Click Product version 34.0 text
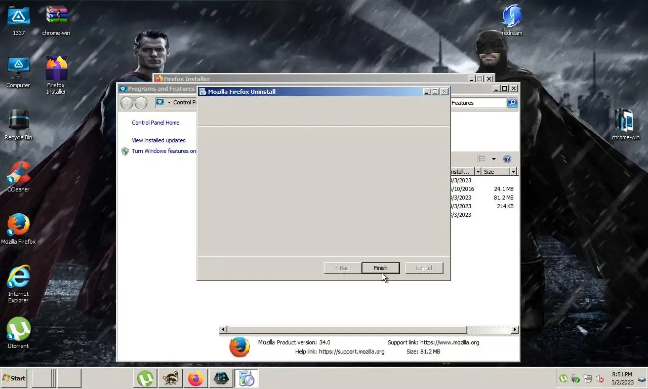The image size is (648, 389). tap(303, 342)
